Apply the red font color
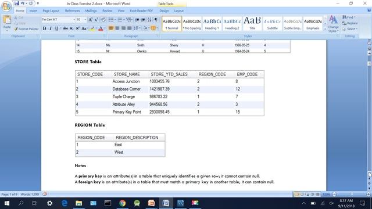Image resolution: width=372 pixels, height=209 pixels. (x=101, y=28)
